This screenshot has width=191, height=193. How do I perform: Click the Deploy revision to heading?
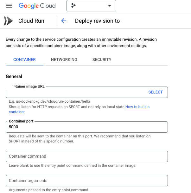pos(97,21)
